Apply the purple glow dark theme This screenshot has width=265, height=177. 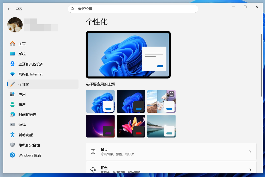point(100,126)
